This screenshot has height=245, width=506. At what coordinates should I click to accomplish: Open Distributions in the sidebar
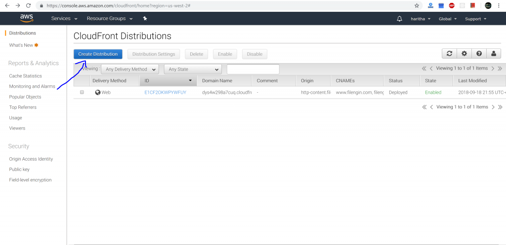click(23, 33)
